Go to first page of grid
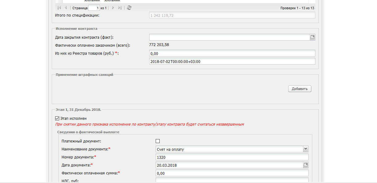 pos(59,8)
